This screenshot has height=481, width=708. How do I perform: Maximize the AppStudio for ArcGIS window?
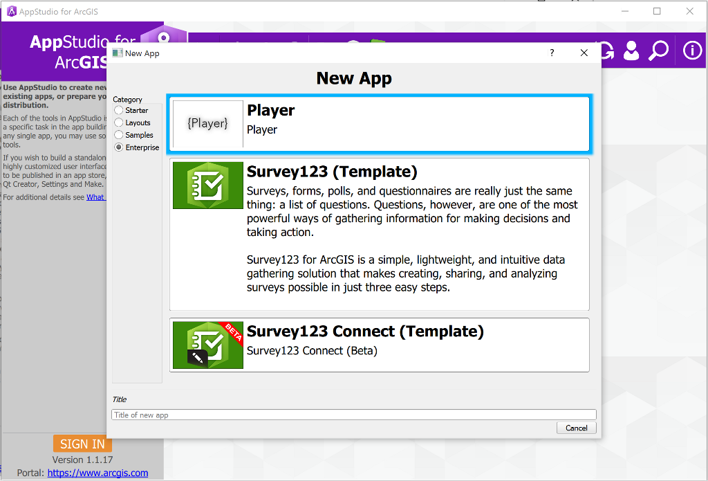point(657,11)
